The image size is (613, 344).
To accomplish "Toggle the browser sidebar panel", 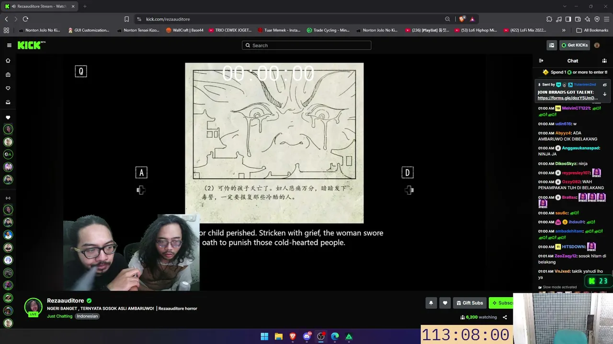I will 568,19.
